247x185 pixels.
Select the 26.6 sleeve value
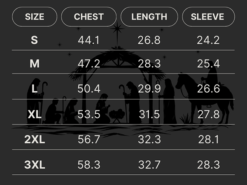(208, 89)
